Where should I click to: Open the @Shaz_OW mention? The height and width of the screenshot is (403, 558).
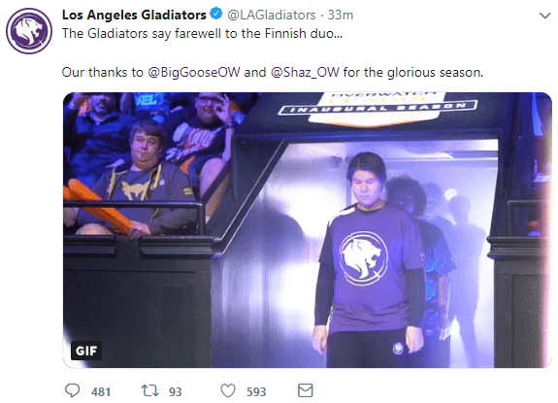(x=305, y=72)
